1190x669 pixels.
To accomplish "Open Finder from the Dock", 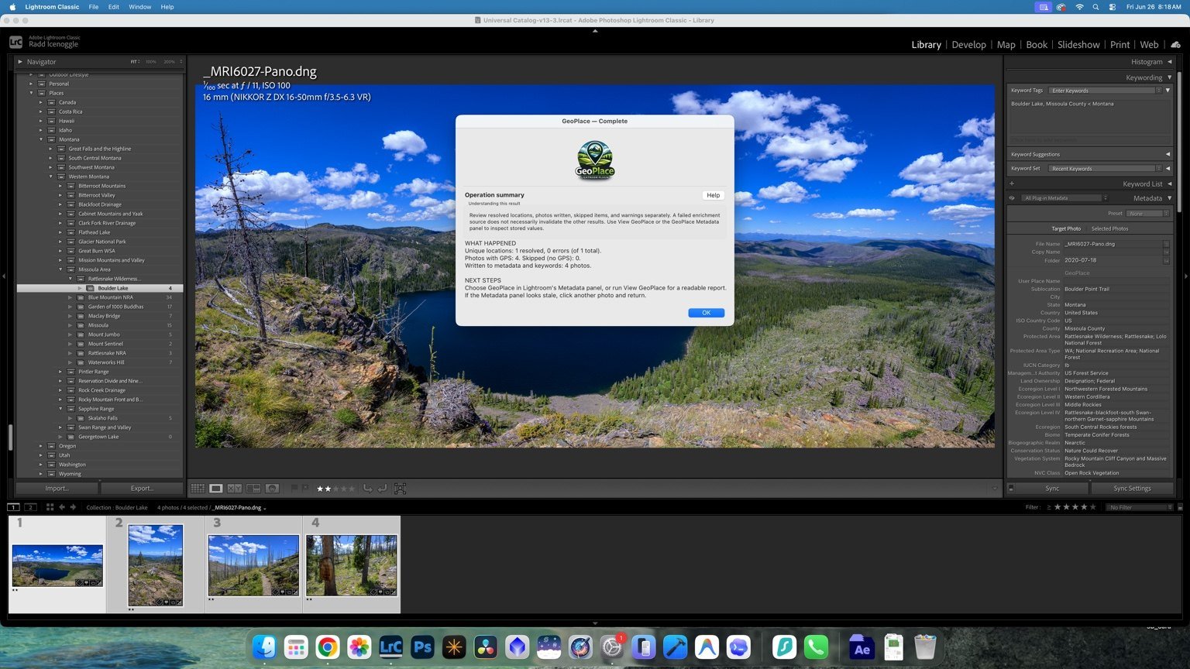I will pyautogui.click(x=264, y=647).
